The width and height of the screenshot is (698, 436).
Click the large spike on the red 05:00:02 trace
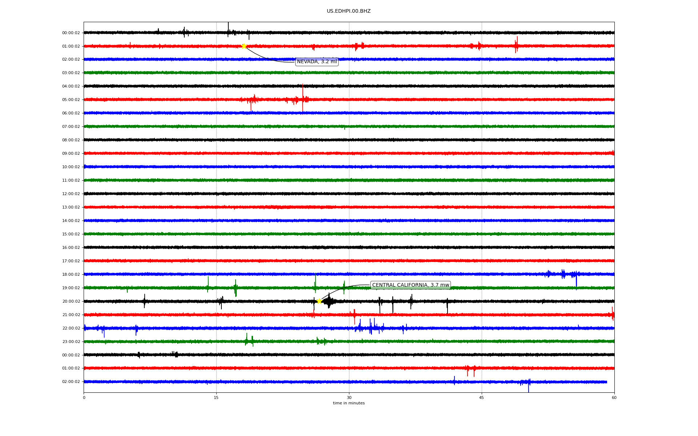(x=302, y=98)
